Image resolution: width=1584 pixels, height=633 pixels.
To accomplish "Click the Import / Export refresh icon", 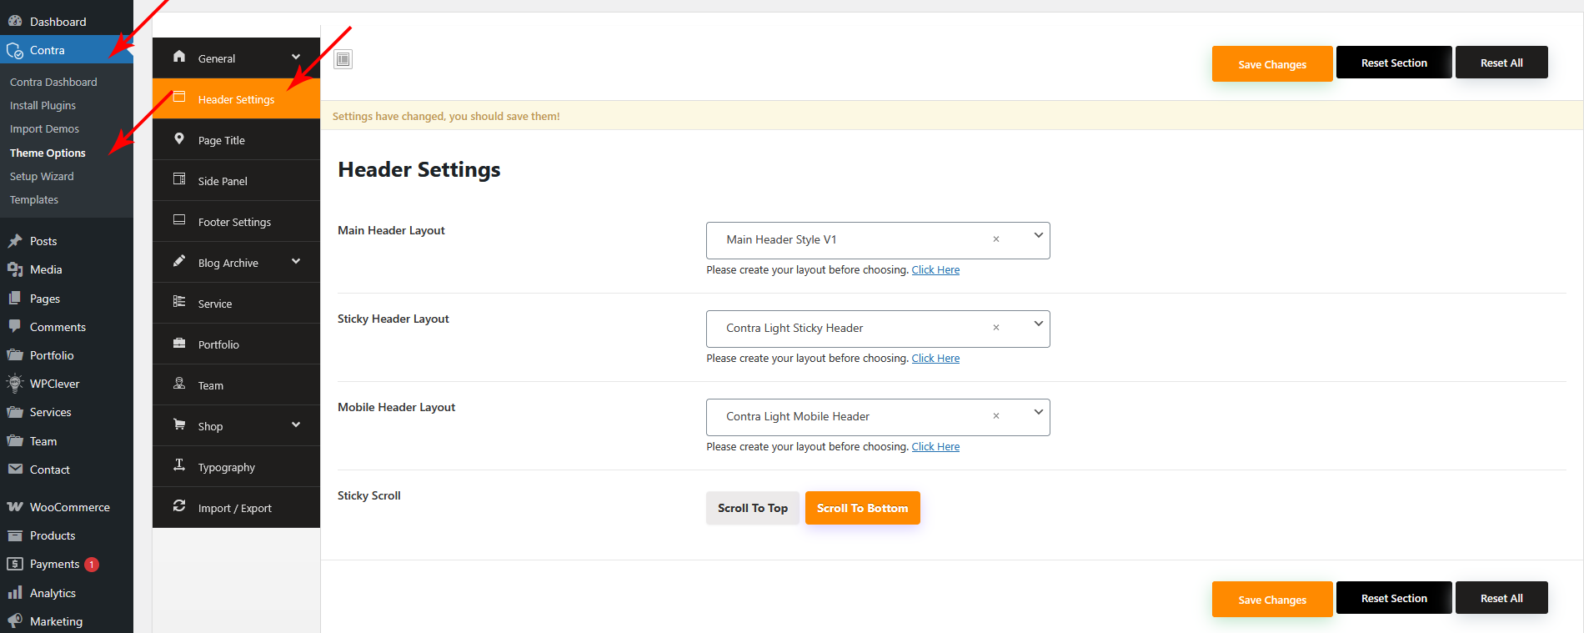I will (x=179, y=506).
